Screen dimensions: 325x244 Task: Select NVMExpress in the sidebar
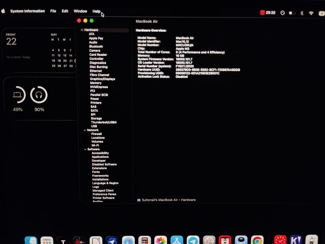[x=99, y=87]
